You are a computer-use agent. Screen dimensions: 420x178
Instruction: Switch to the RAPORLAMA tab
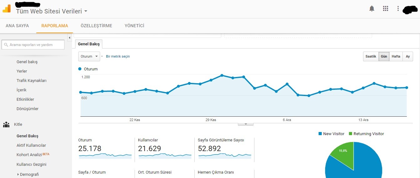tap(55, 26)
